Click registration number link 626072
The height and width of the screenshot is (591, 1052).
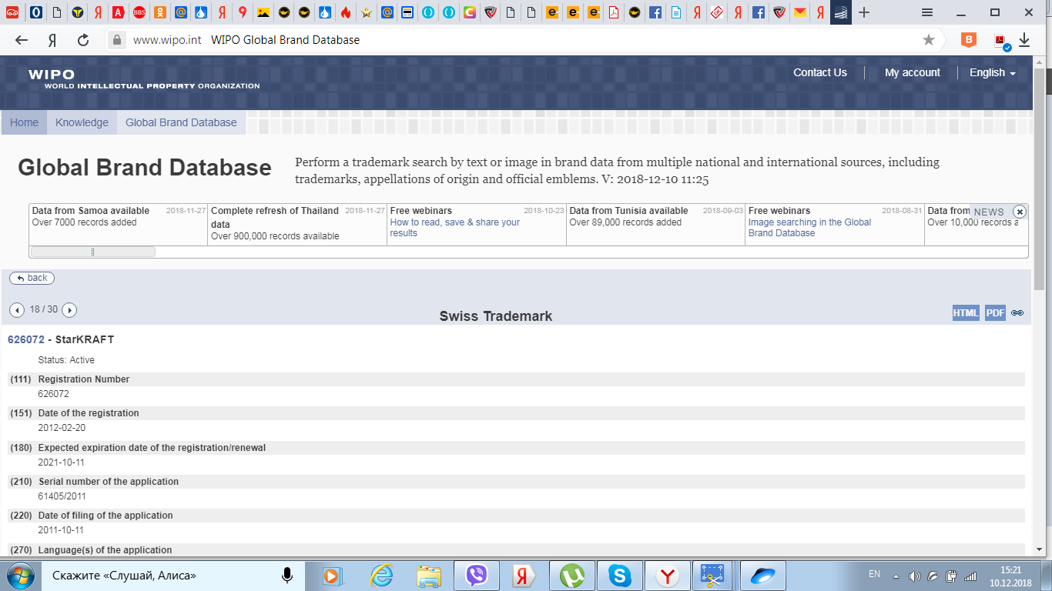pos(25,339)
